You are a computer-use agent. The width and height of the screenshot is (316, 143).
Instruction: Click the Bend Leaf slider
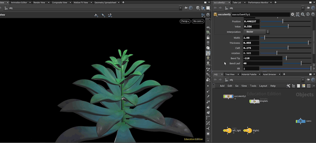pos(297,63)
